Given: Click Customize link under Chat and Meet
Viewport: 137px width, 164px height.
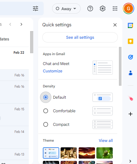Looking at the screenshot, I should (52, 71).
